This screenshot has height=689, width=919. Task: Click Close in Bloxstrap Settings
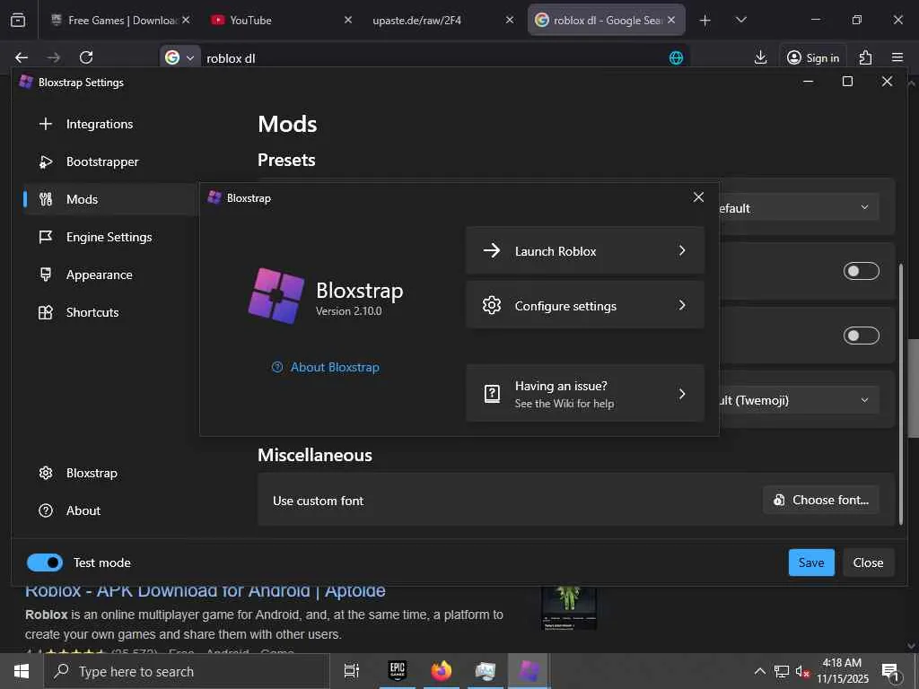click(x=868, y=563)
